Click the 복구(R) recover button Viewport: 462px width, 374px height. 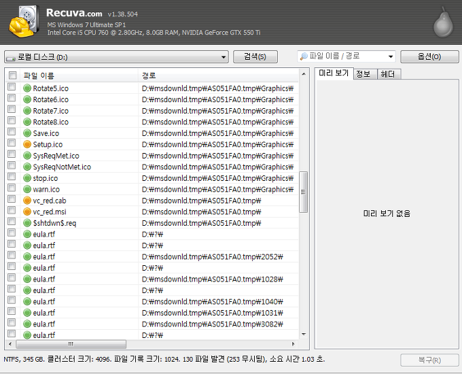pos(429,360)
